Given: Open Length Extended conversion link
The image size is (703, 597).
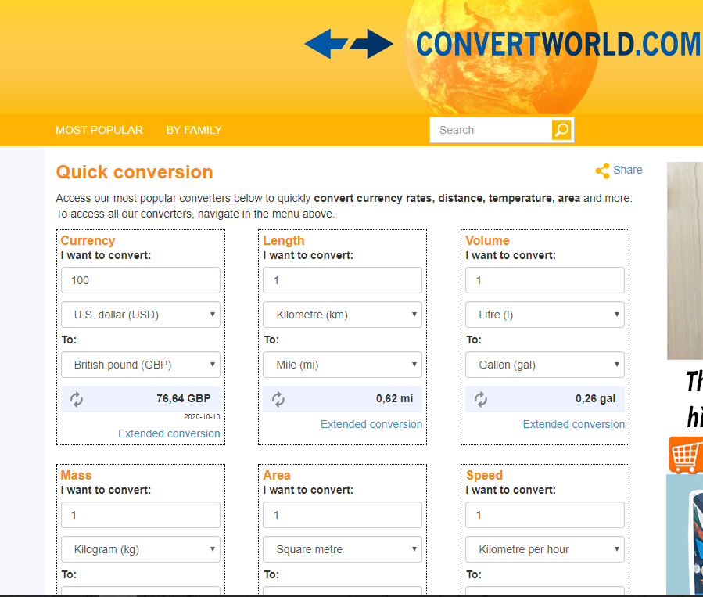Looking at the screenshot, I should coord(371,424).
